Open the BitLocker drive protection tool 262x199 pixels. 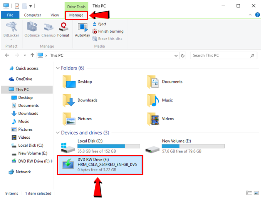click(11, 30)
